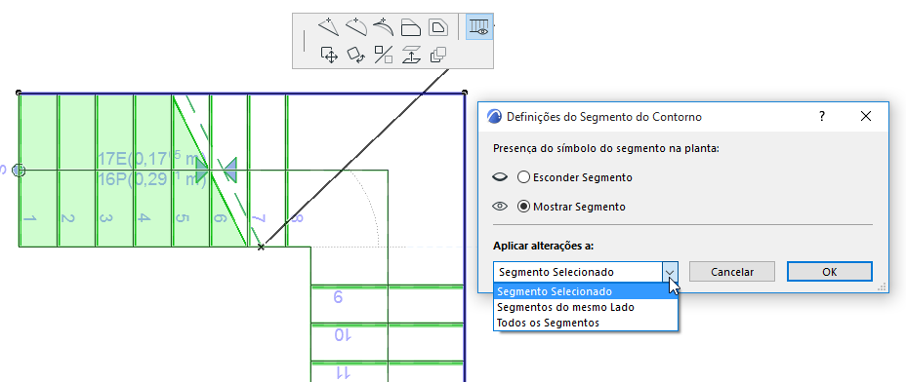906x382 pixels.
Task: Select the Curve Edge pet palette icon
Action: pos(356,26)
